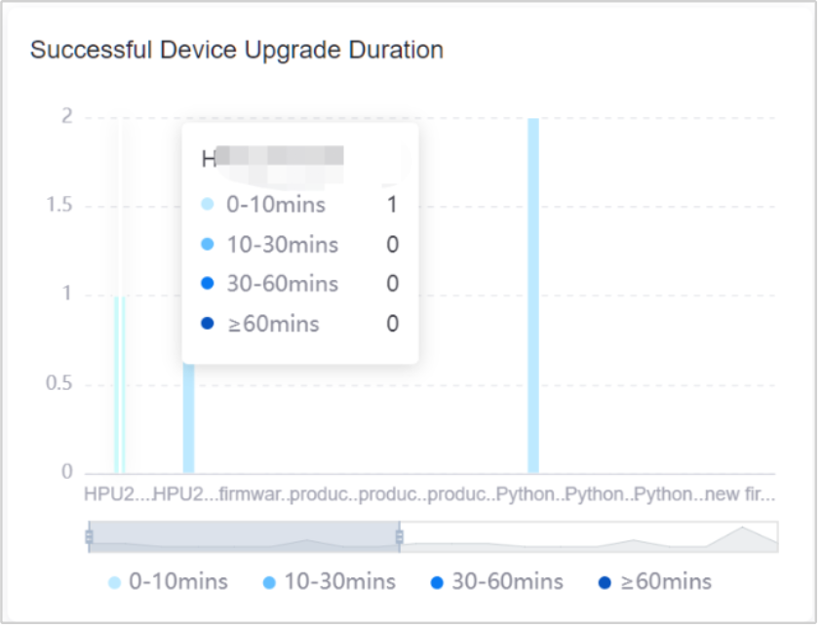This screenshot has height=629, width=821.
Task: Click the first 'HPU2...' x-axis label
Action: pyautogui.click(x=117, y=494)
